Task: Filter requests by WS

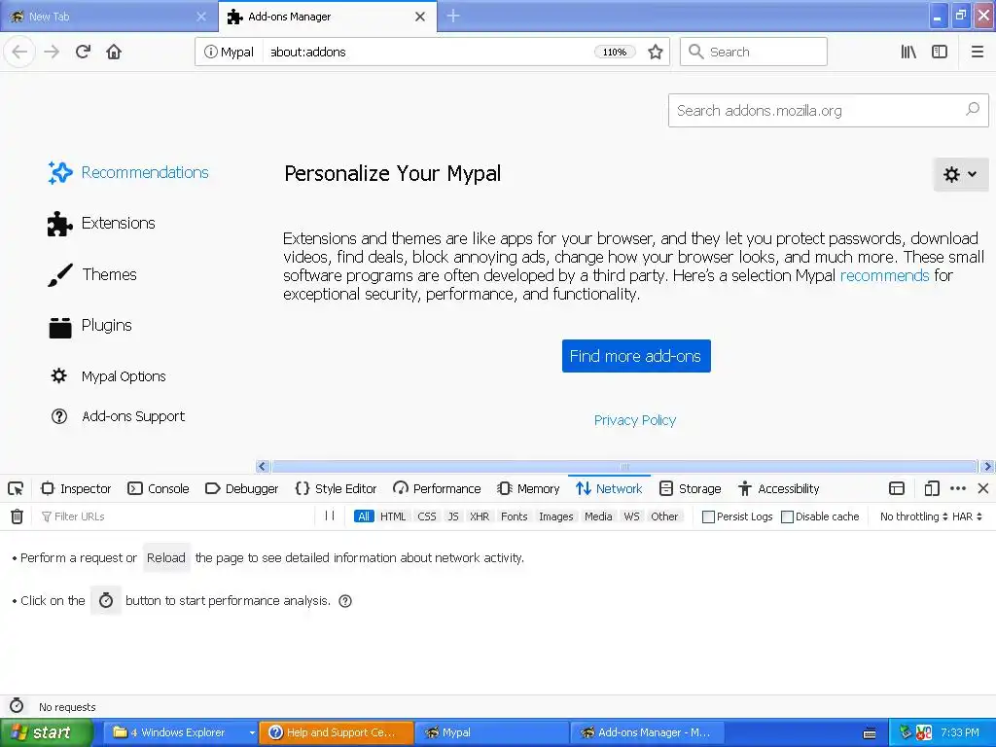Action: coord(631,516)
